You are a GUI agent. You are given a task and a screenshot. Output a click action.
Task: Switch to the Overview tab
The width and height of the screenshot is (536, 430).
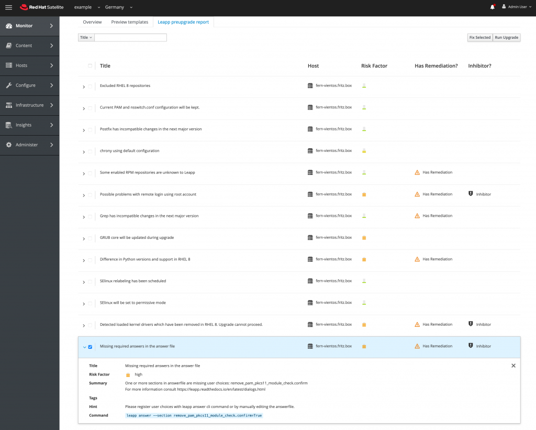point(92,22)
